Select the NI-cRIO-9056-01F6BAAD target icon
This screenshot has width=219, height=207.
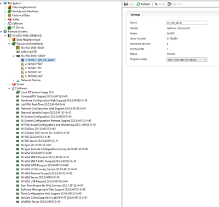[x=9, y=36]
